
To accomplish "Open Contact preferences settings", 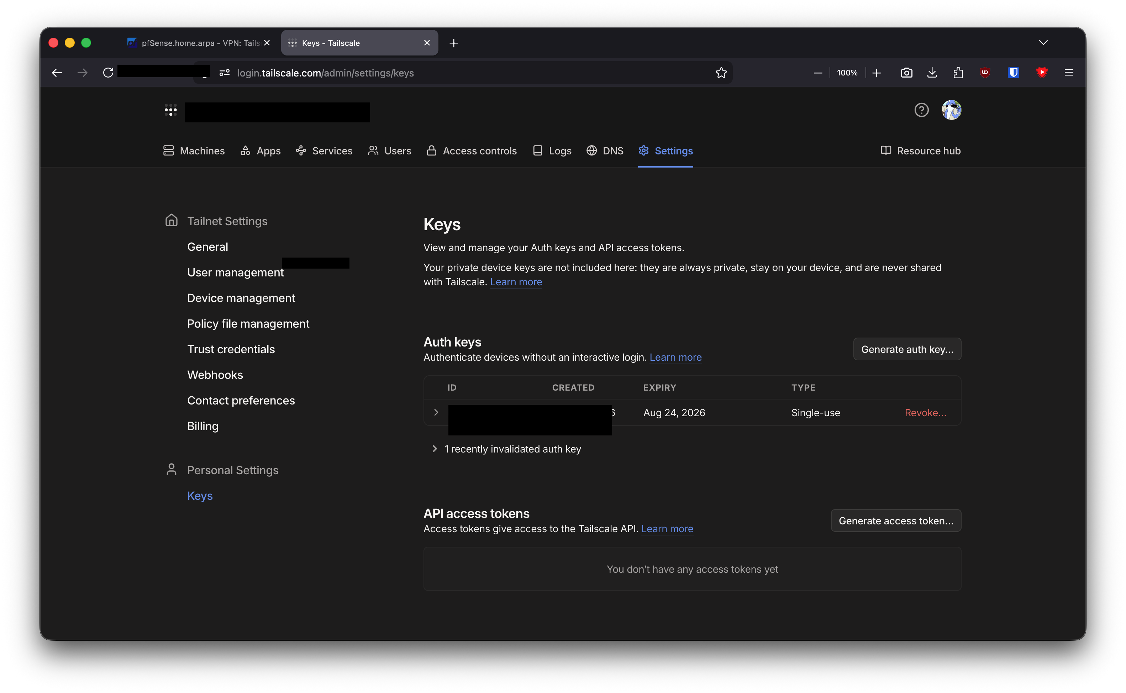I will coord(241,401).
